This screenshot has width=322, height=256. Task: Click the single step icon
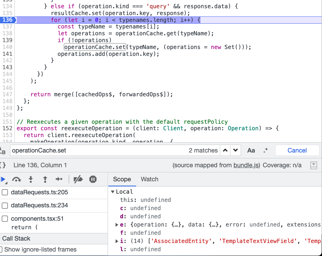[59, 179]
